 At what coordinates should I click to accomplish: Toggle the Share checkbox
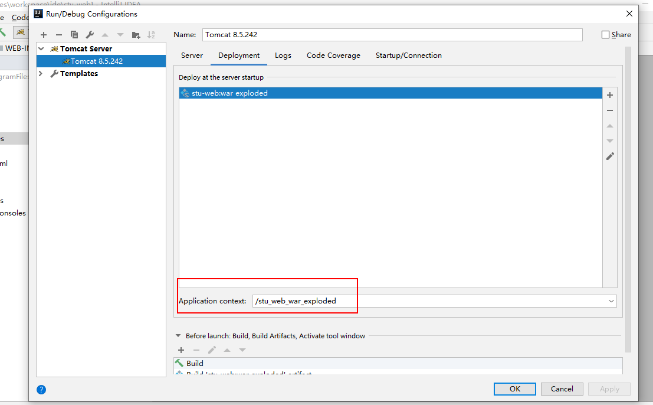coord(606,35)
